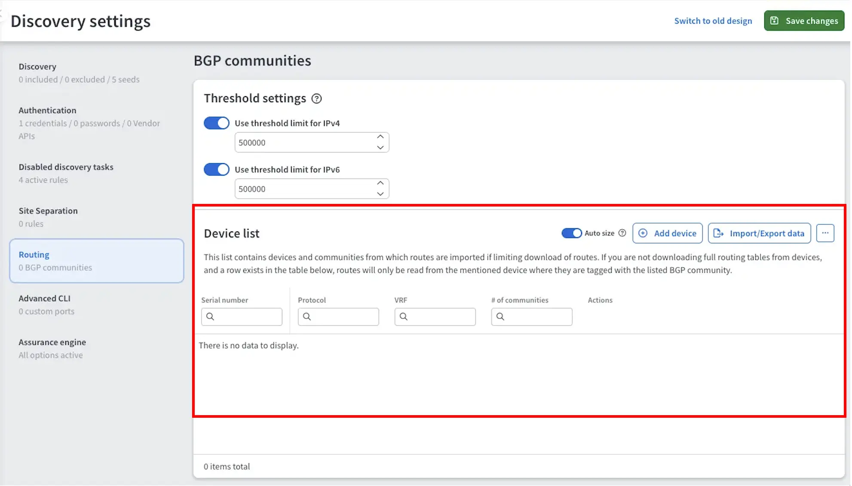Click search icon in Serial number filter
Screen dimensions: 852x486
click(210, 317)
